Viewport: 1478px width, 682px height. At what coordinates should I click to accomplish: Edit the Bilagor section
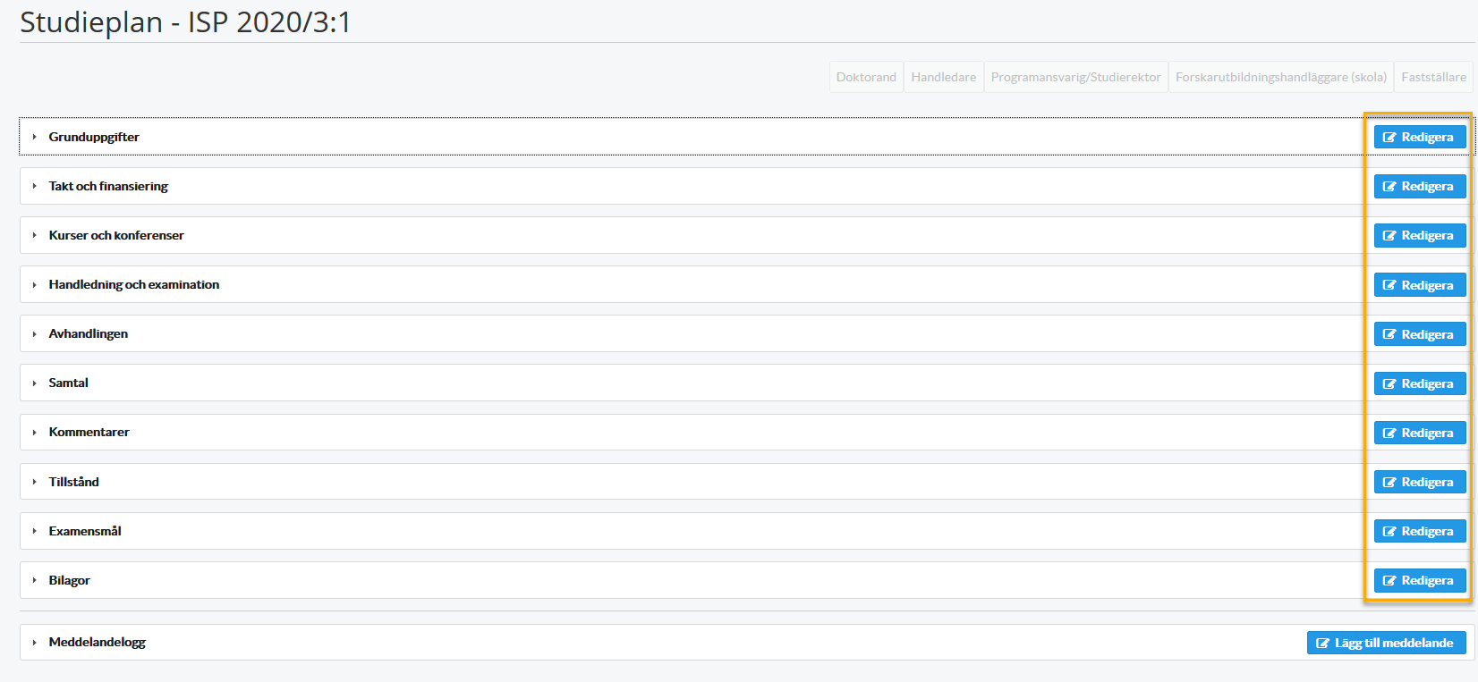pos(1420,580)
